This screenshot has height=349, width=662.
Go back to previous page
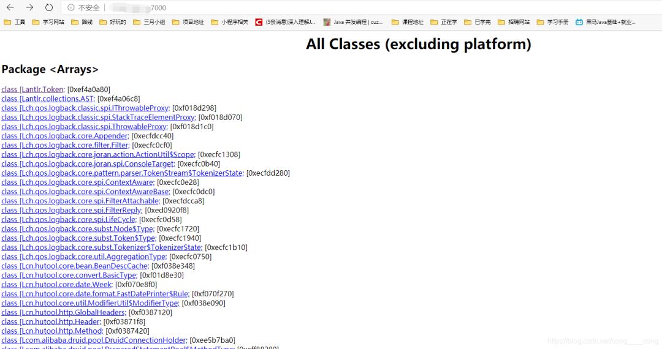click(10, 7)
